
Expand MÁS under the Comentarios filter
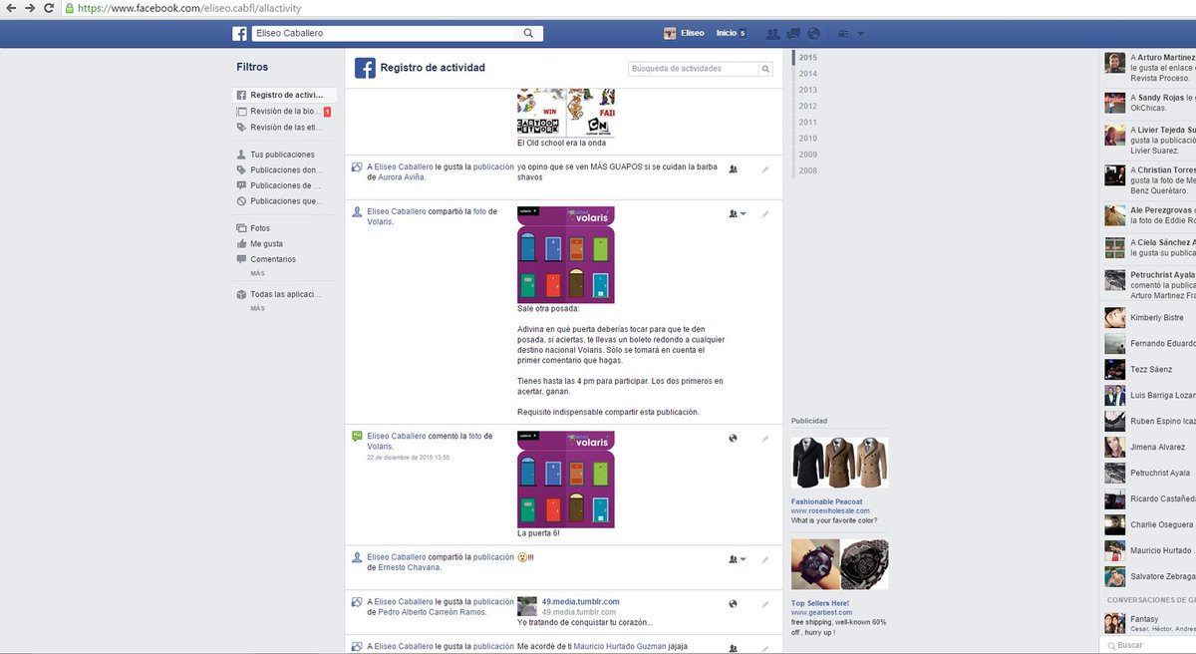pyautogui.click(x=257, y=273)
